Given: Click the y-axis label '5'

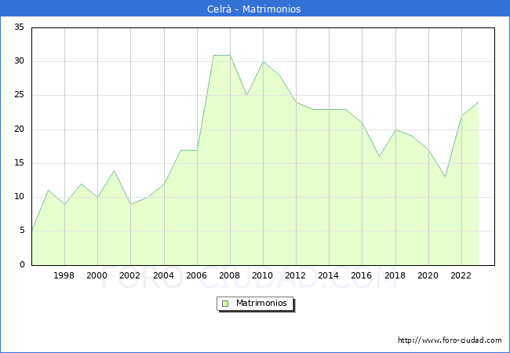Looking at the screenshot, I should [x=22, y=231].
